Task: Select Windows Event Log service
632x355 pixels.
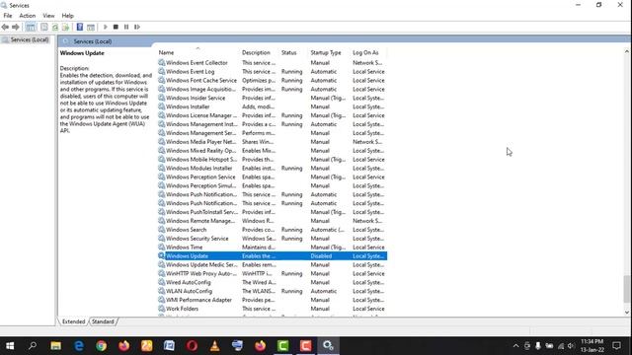Action: click(x=273, y=72)
